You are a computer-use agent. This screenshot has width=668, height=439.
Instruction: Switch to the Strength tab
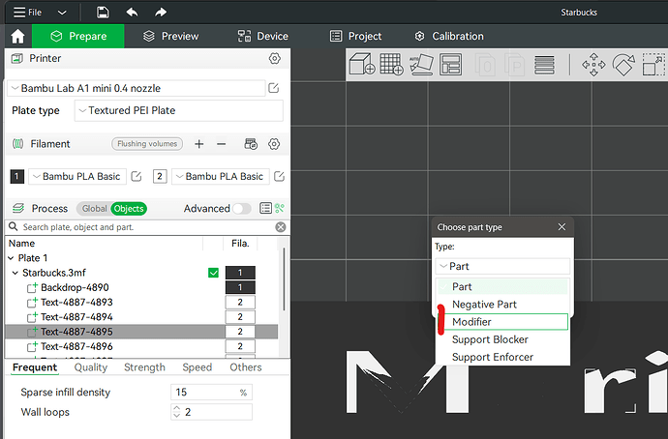coord(144,367)
